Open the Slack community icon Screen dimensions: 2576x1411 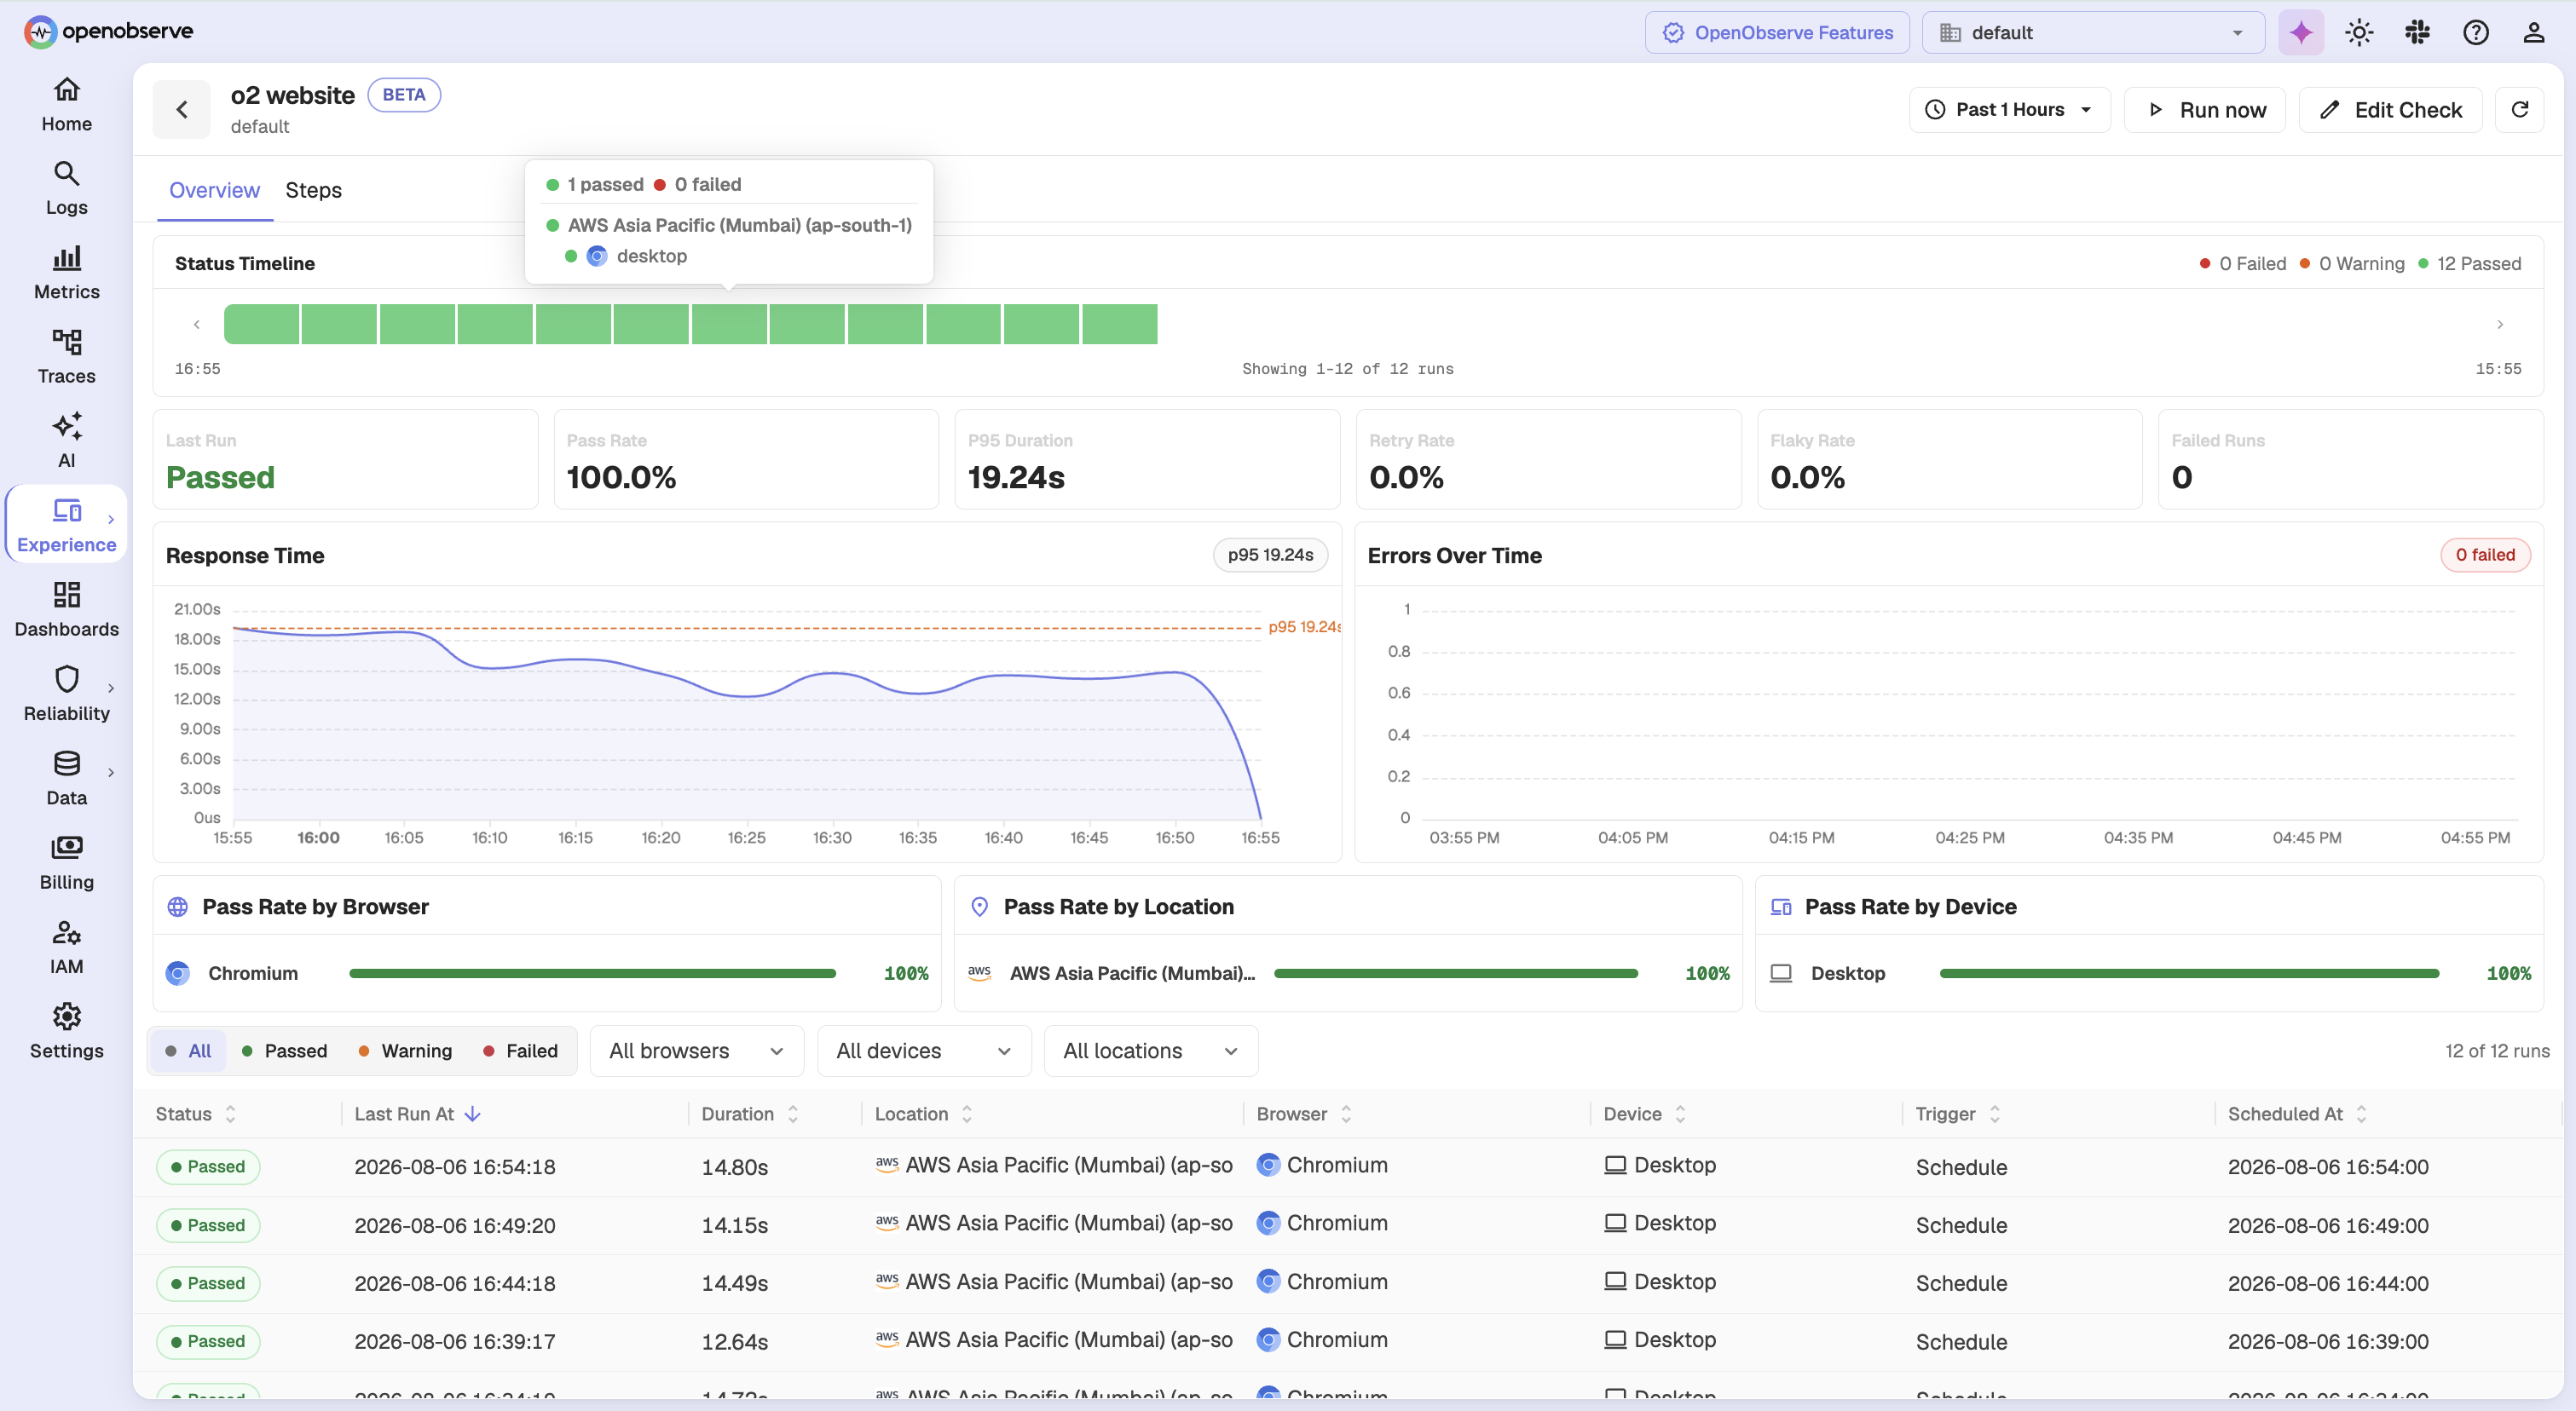coord(2417,32)
